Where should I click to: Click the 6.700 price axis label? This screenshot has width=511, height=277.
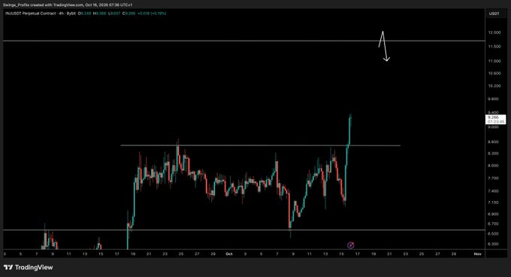coord(494,224)
